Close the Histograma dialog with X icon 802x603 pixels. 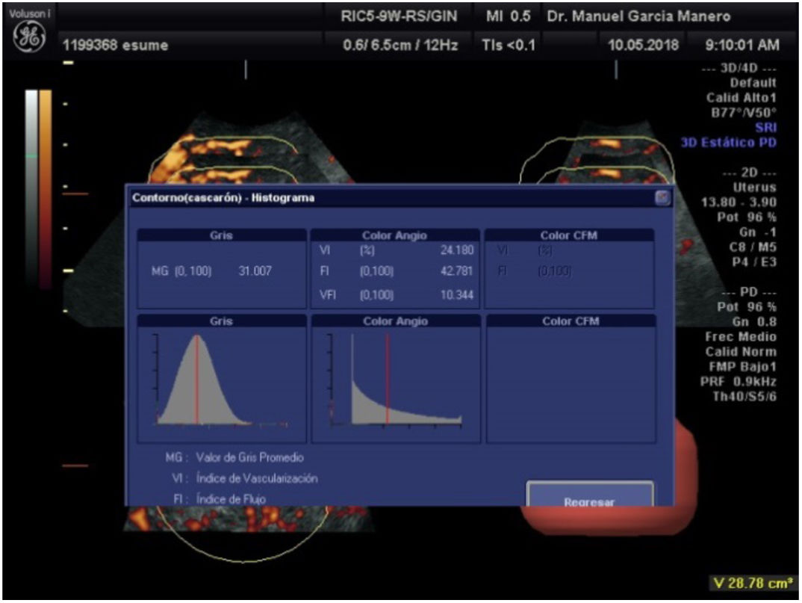pos(662,198)
